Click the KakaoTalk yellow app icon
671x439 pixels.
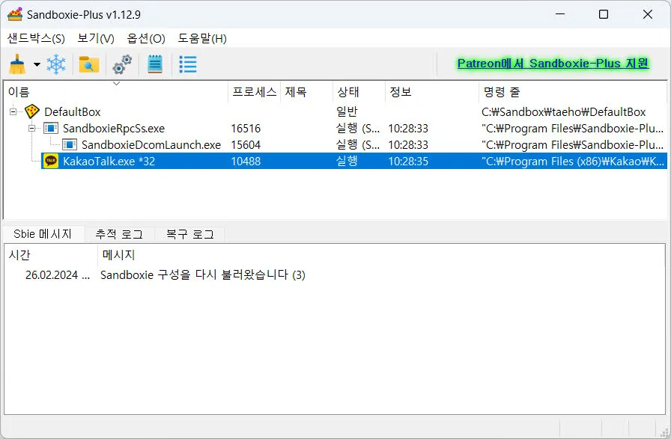(51, 161)
